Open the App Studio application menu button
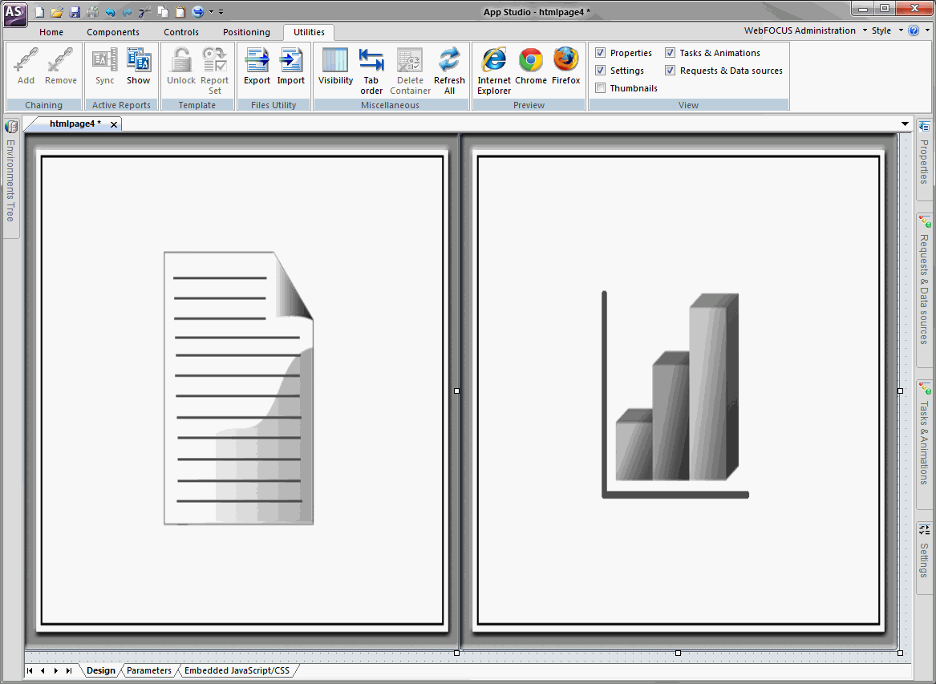Screen dimensions: 936x684 tap(15, 14)
